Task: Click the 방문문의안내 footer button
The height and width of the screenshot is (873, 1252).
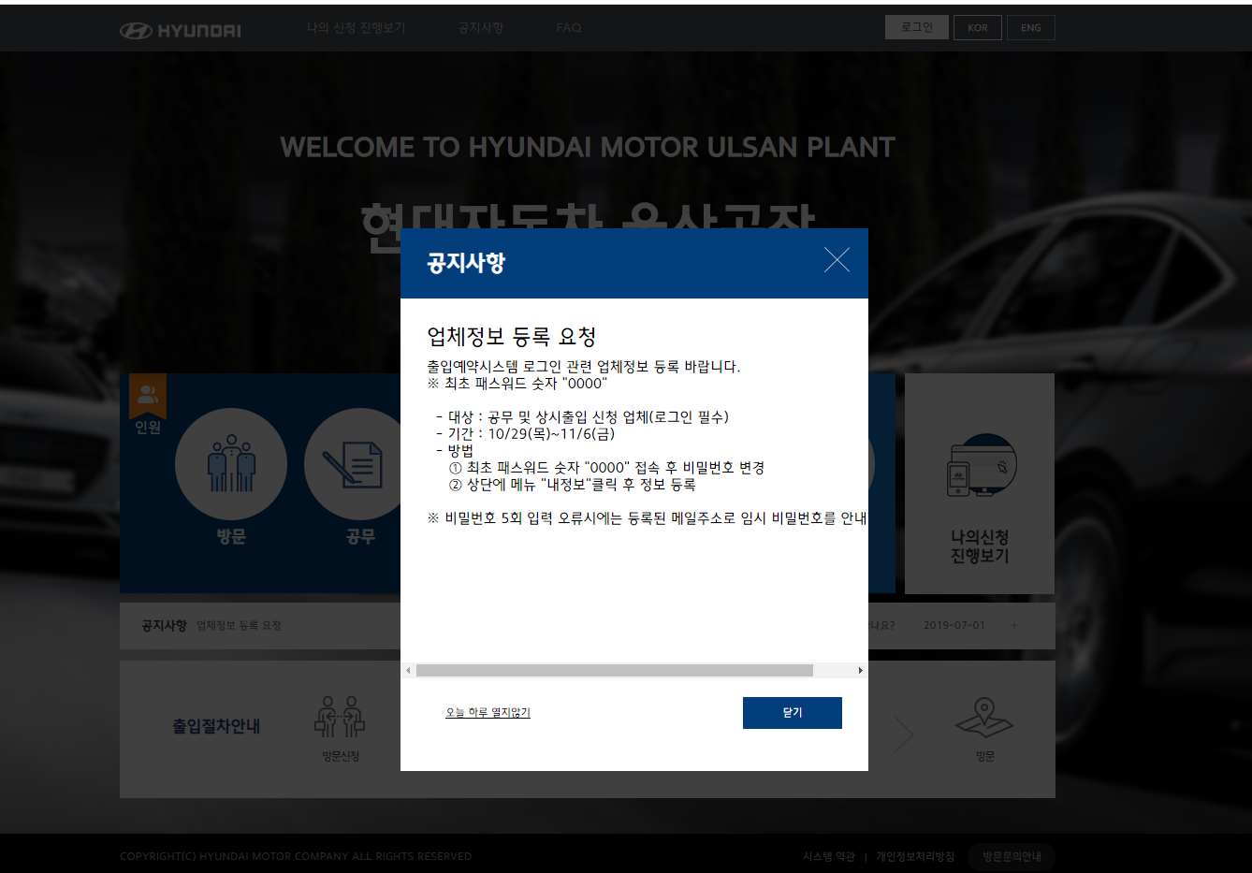Action: [x=1012, y=856]
